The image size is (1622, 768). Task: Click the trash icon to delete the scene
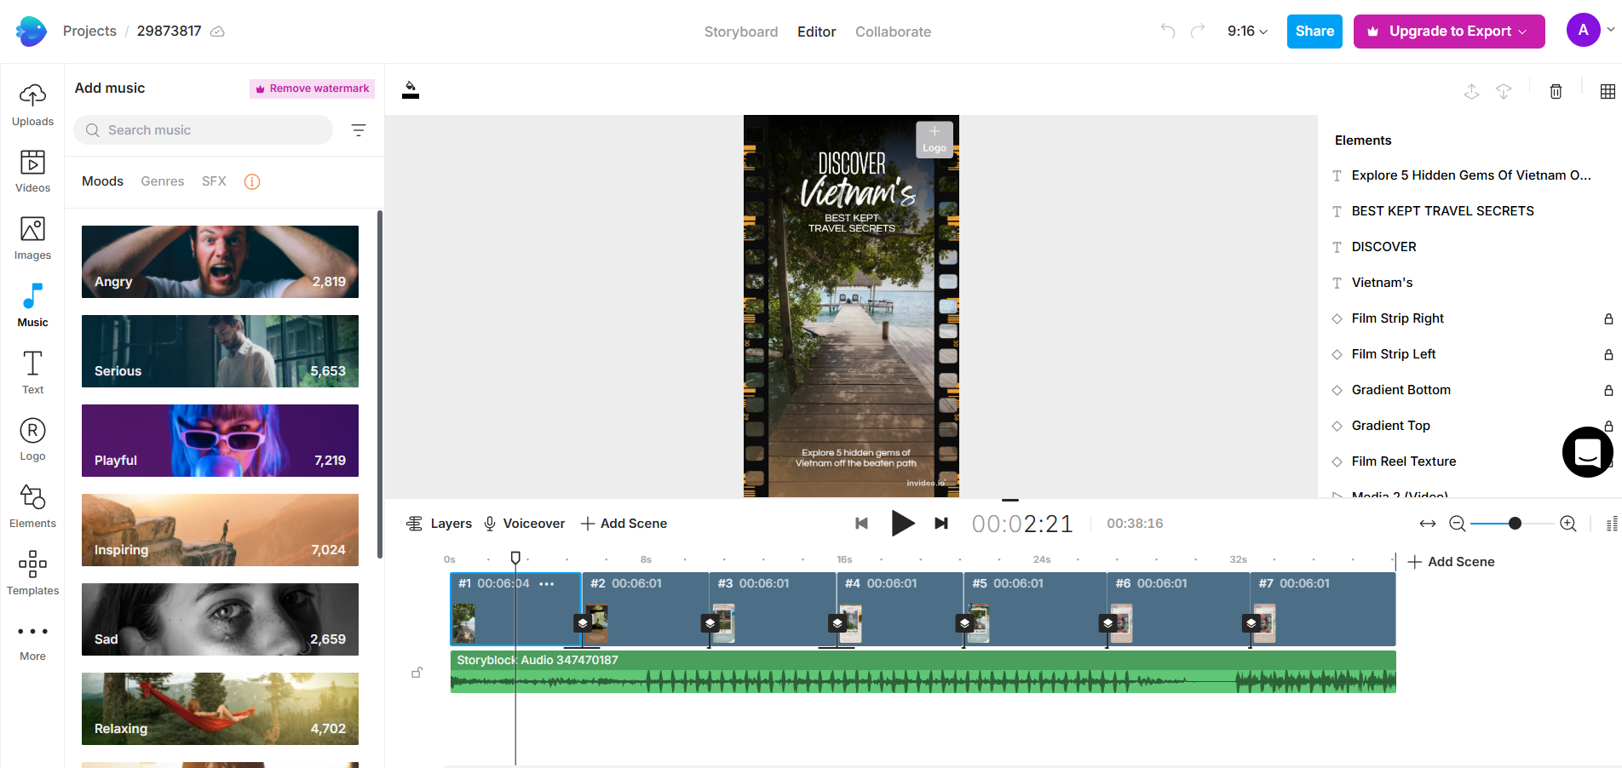point(1556,91)
